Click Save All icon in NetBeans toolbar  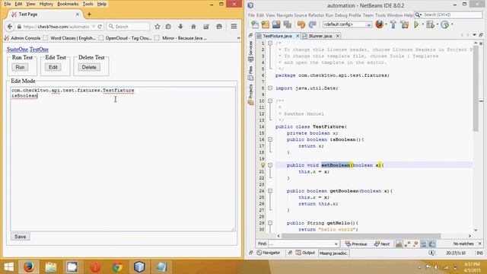click(288, 24)
